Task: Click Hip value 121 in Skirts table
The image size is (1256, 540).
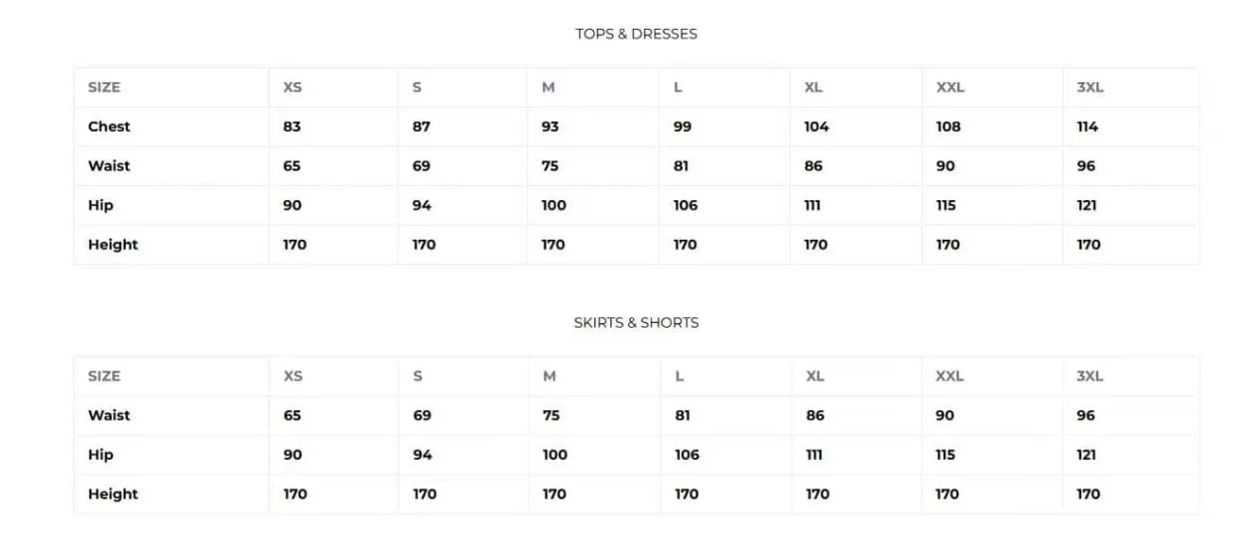Action: tap(1086, 455)
